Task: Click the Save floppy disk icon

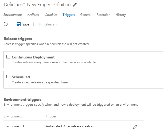Action: pyautogui.click(x=19, y=24)
